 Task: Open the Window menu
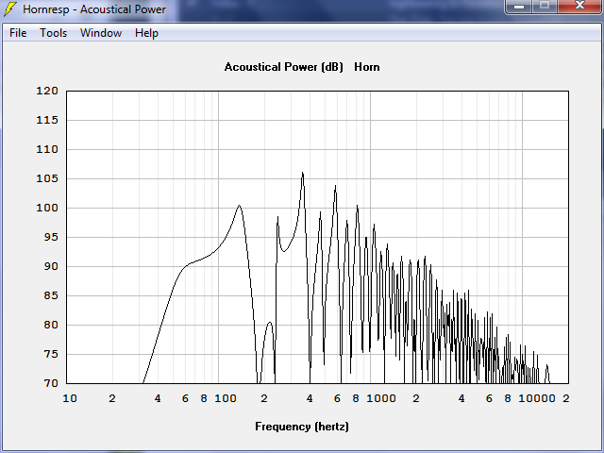[101, 33]
